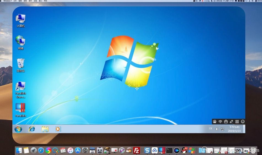
Task: Open the colorful wheel app in the Dock
Action: 48,151
